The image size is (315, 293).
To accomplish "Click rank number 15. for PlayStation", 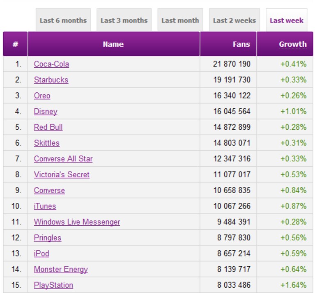I will [x=16, y=285].
